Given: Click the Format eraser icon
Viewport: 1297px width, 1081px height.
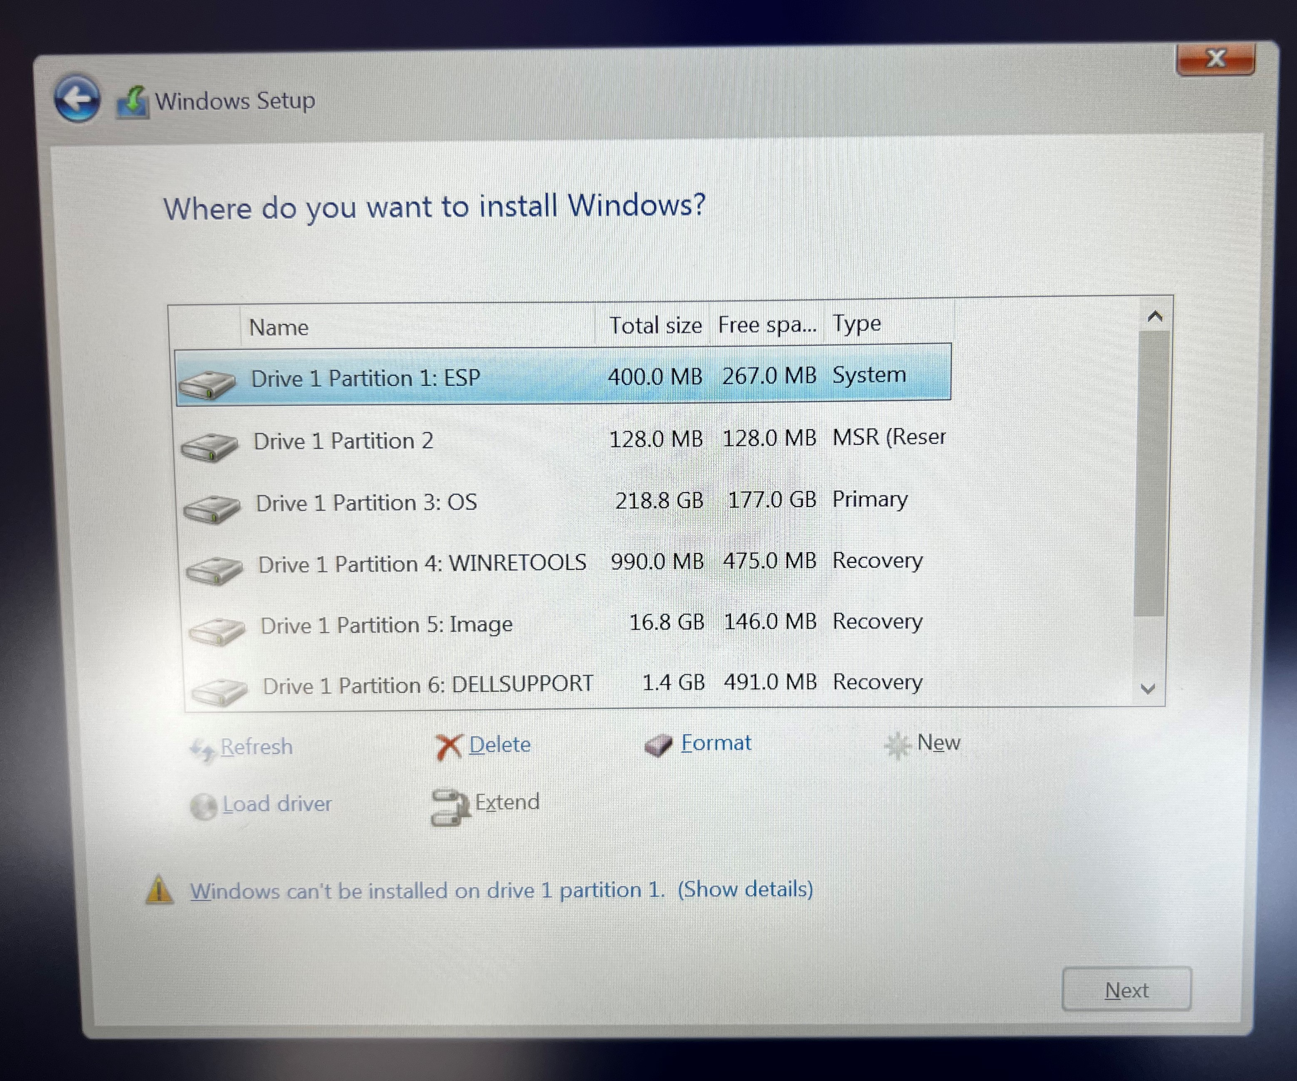Looking at the screenshot, I should [x=658, y=745].
